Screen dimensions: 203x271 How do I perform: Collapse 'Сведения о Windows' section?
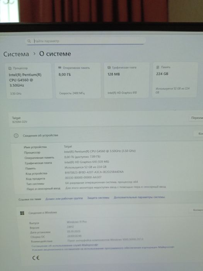pyautogui.click(x=109, y=212)
